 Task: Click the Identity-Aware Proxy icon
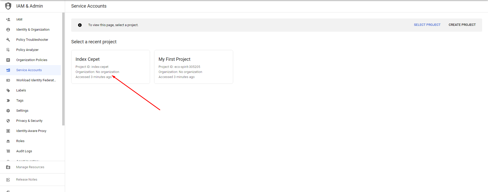8,131
